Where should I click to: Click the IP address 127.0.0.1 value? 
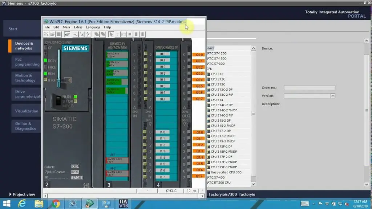click(x=77, y=177)
